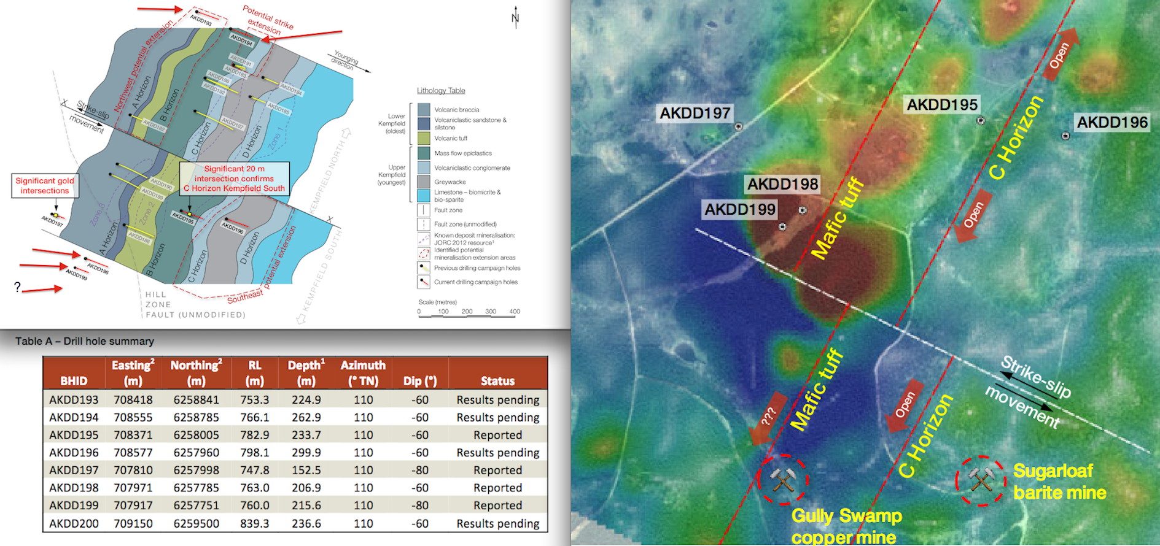
Task: Click the 'Upper Kempfield (youngest)' legend group label
Action: [392, 175]
